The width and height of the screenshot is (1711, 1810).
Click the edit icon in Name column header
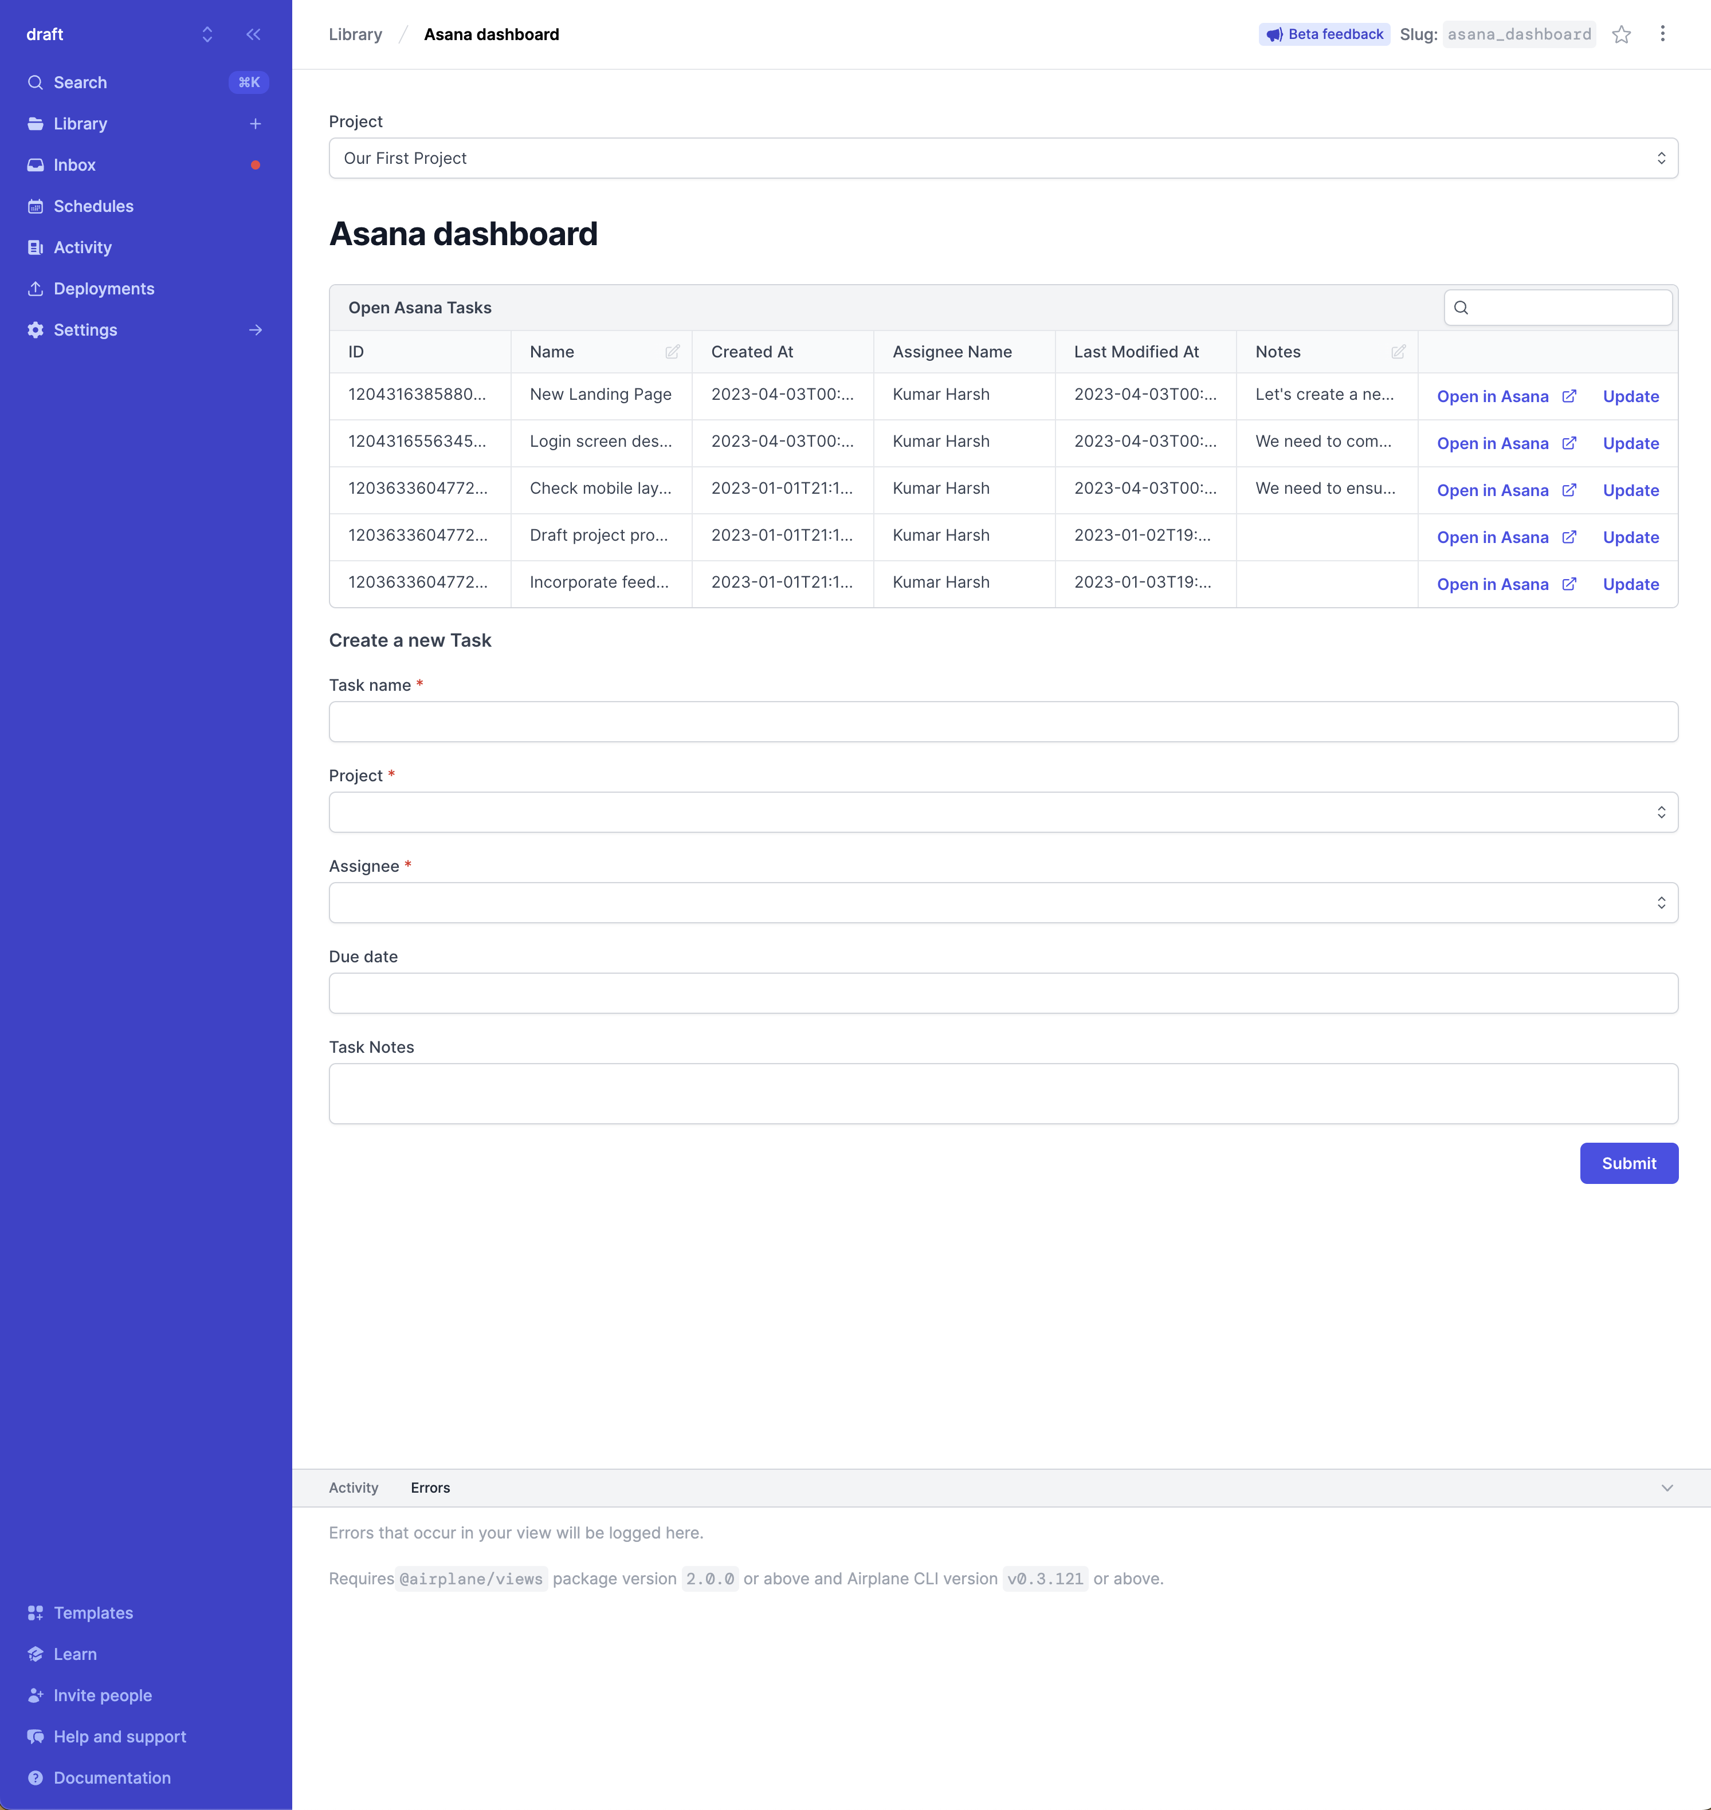pos(672,352)
